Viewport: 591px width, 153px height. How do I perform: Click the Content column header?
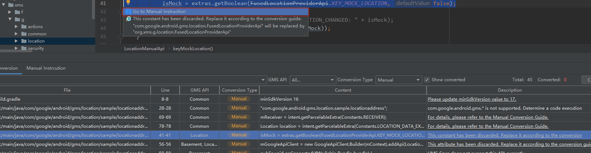point(343,90)
